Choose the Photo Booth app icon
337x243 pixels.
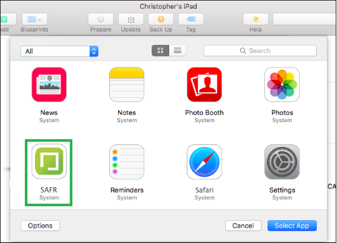[x=204, y=85]
